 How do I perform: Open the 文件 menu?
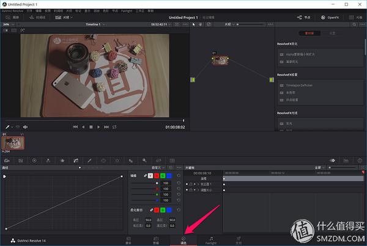coord(29,10)
